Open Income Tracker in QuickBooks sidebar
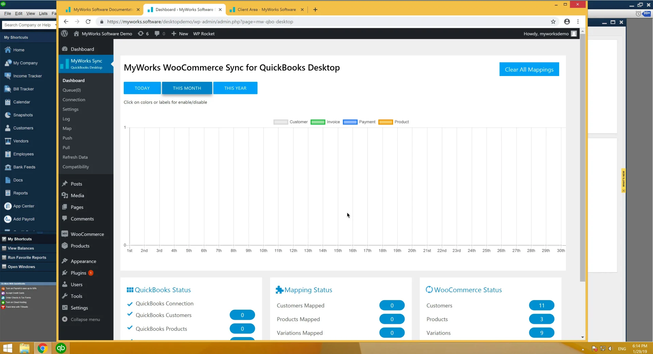 (28, 76)
